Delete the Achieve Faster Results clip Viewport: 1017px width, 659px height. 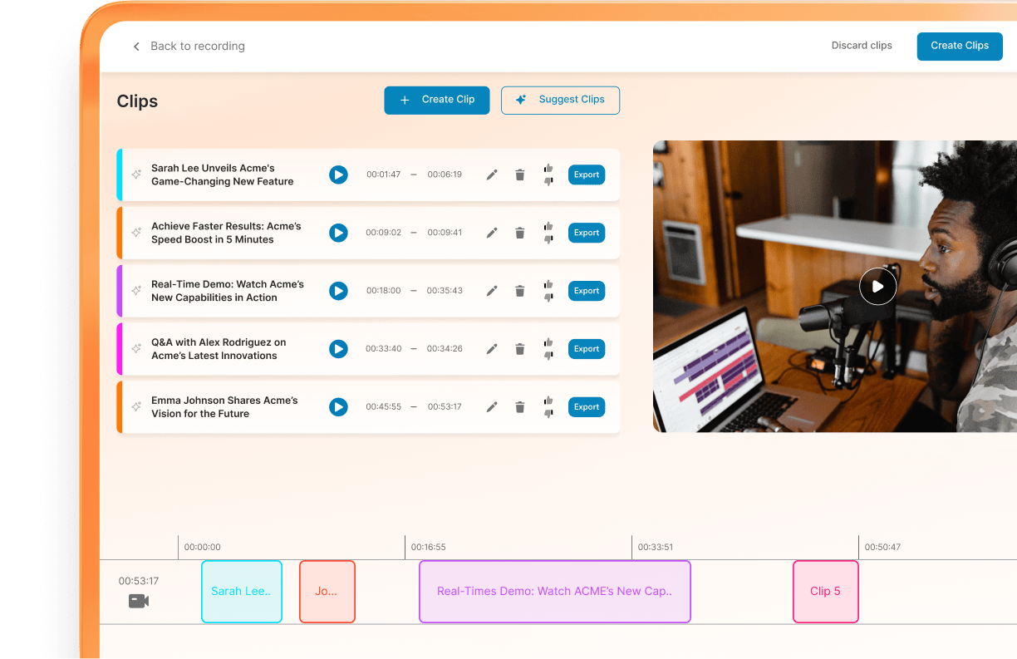pos(519,233)
